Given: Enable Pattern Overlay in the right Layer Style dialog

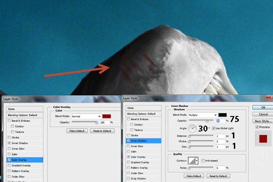Looking at the screenshot, I should [128, 167].
